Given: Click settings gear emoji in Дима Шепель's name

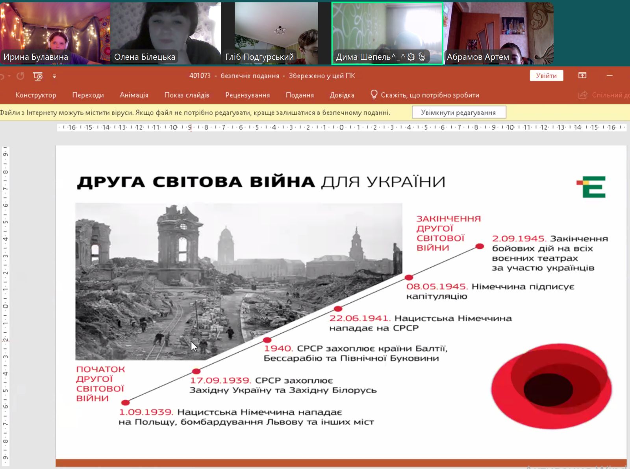Looking at the screenshot, I should [x=411, y=57].
